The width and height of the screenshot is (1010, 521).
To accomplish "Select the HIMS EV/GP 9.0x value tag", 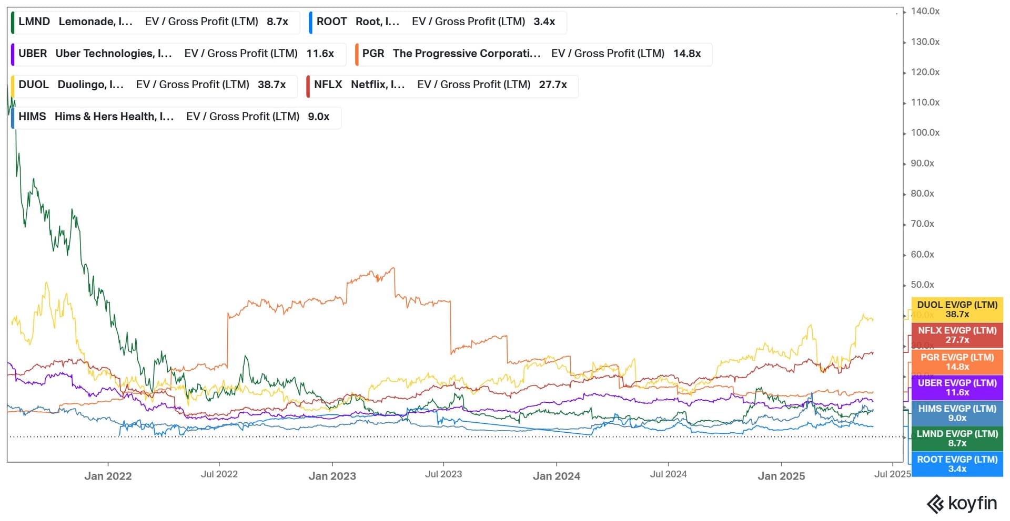I will [957, 413].
